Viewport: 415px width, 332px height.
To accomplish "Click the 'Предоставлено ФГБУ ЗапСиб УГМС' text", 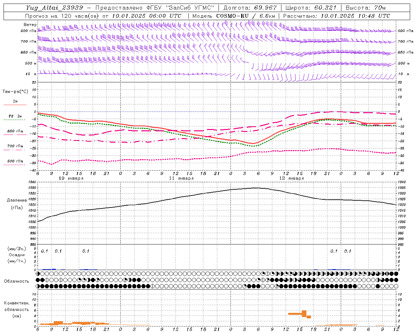I will 155,8.
